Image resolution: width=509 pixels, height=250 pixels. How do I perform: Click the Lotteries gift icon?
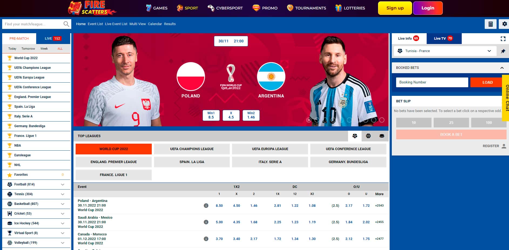pyautogui.click(x=338, y=8)
